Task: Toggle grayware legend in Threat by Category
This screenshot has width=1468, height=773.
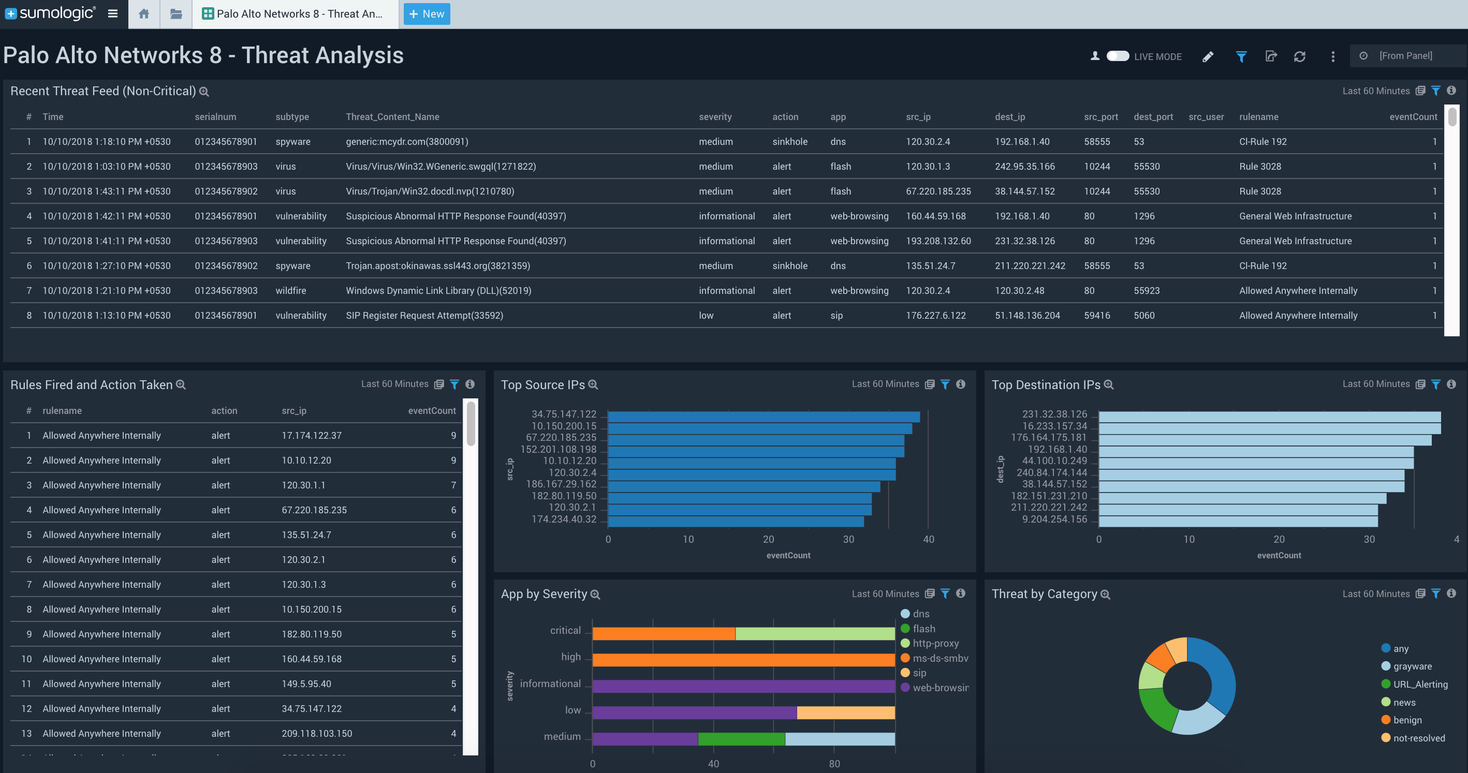Action: click(1406, 666)
